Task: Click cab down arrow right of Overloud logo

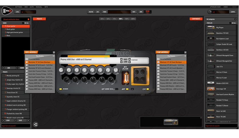Action: click(130, 62)
